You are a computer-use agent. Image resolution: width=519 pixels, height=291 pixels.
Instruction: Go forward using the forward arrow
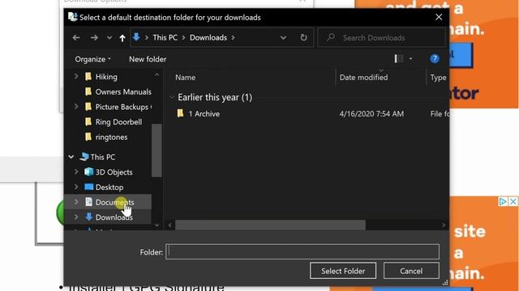pos(94,38)
